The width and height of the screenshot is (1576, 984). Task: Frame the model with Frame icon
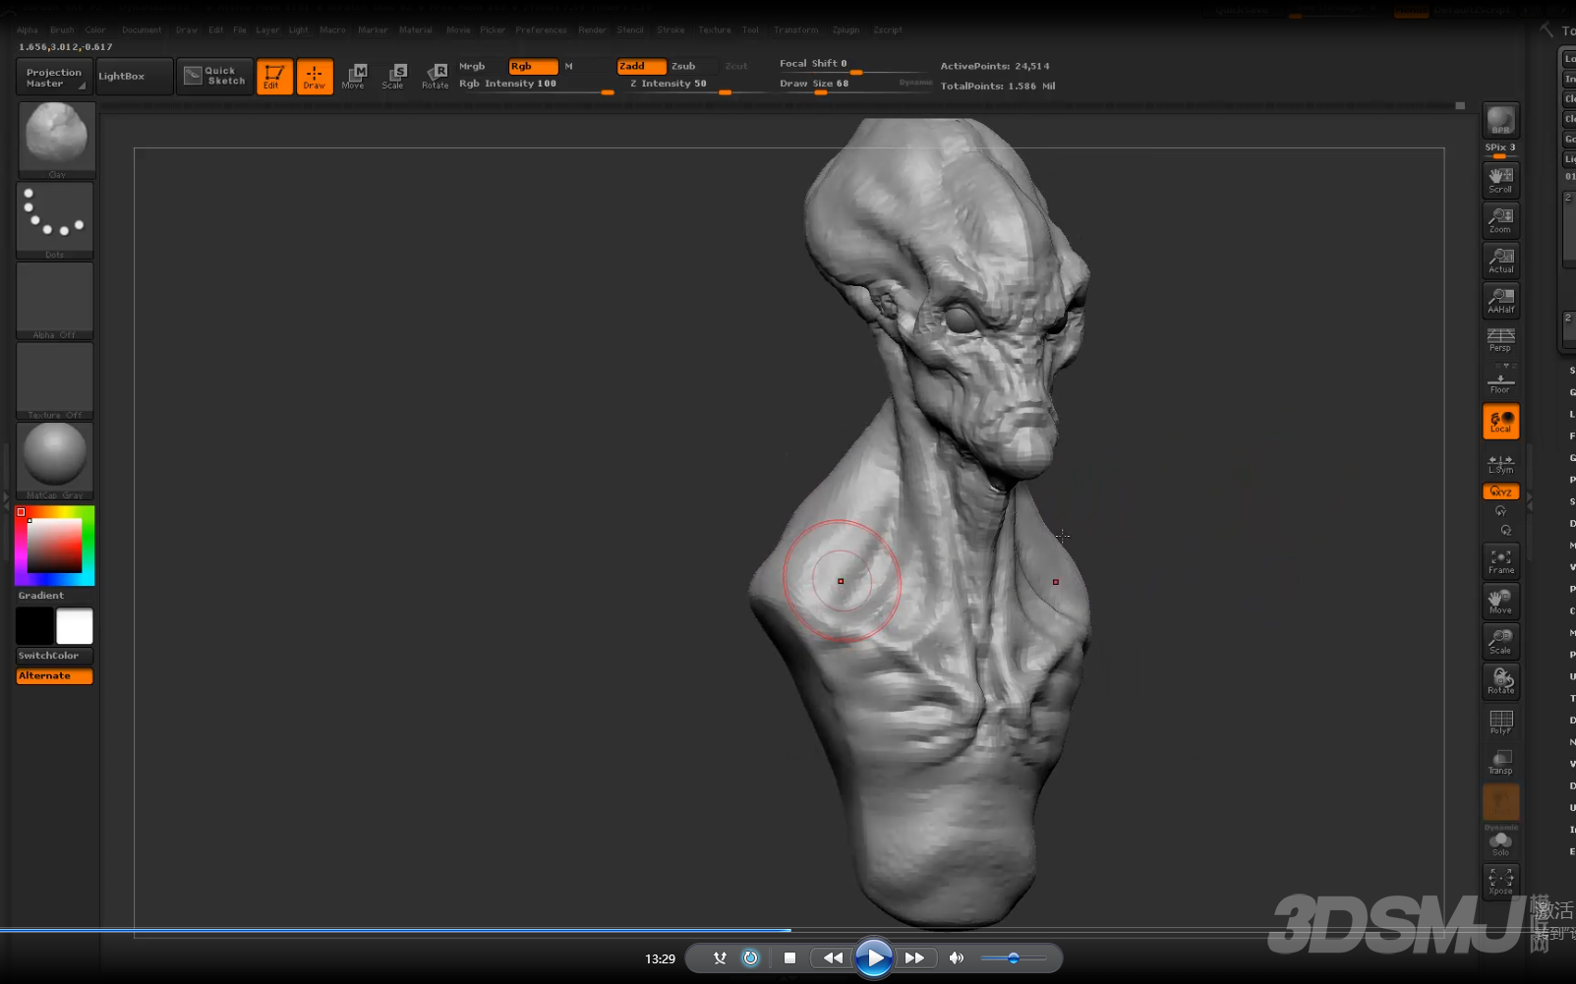[x=1500, y=561]
